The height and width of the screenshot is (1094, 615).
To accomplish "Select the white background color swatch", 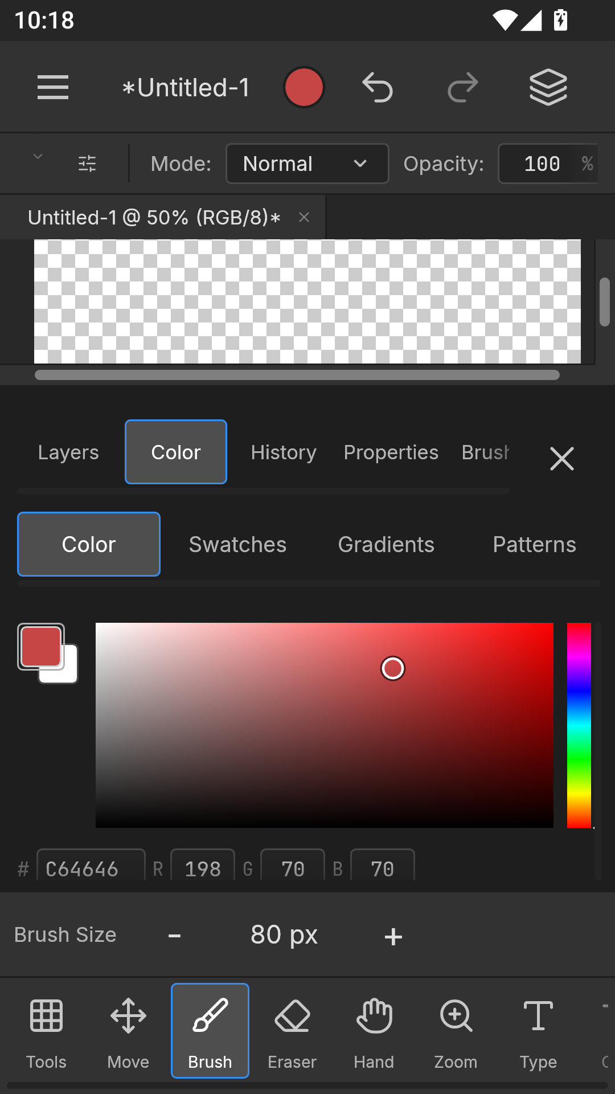I will 67,673.
